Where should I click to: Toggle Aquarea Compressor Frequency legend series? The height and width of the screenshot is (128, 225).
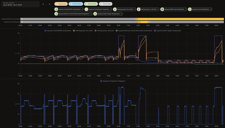tap(113, 81)
